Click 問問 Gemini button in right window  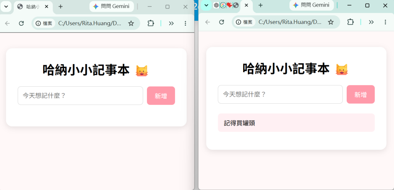point(312,5)
